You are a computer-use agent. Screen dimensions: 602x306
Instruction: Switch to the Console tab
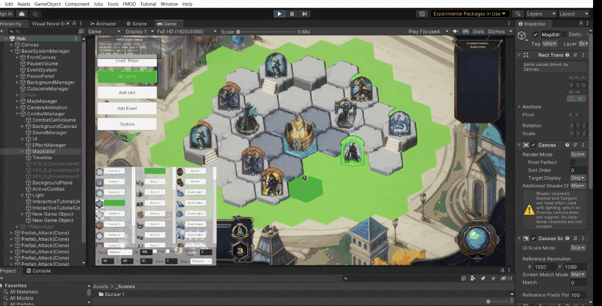[x=38, y=271]
